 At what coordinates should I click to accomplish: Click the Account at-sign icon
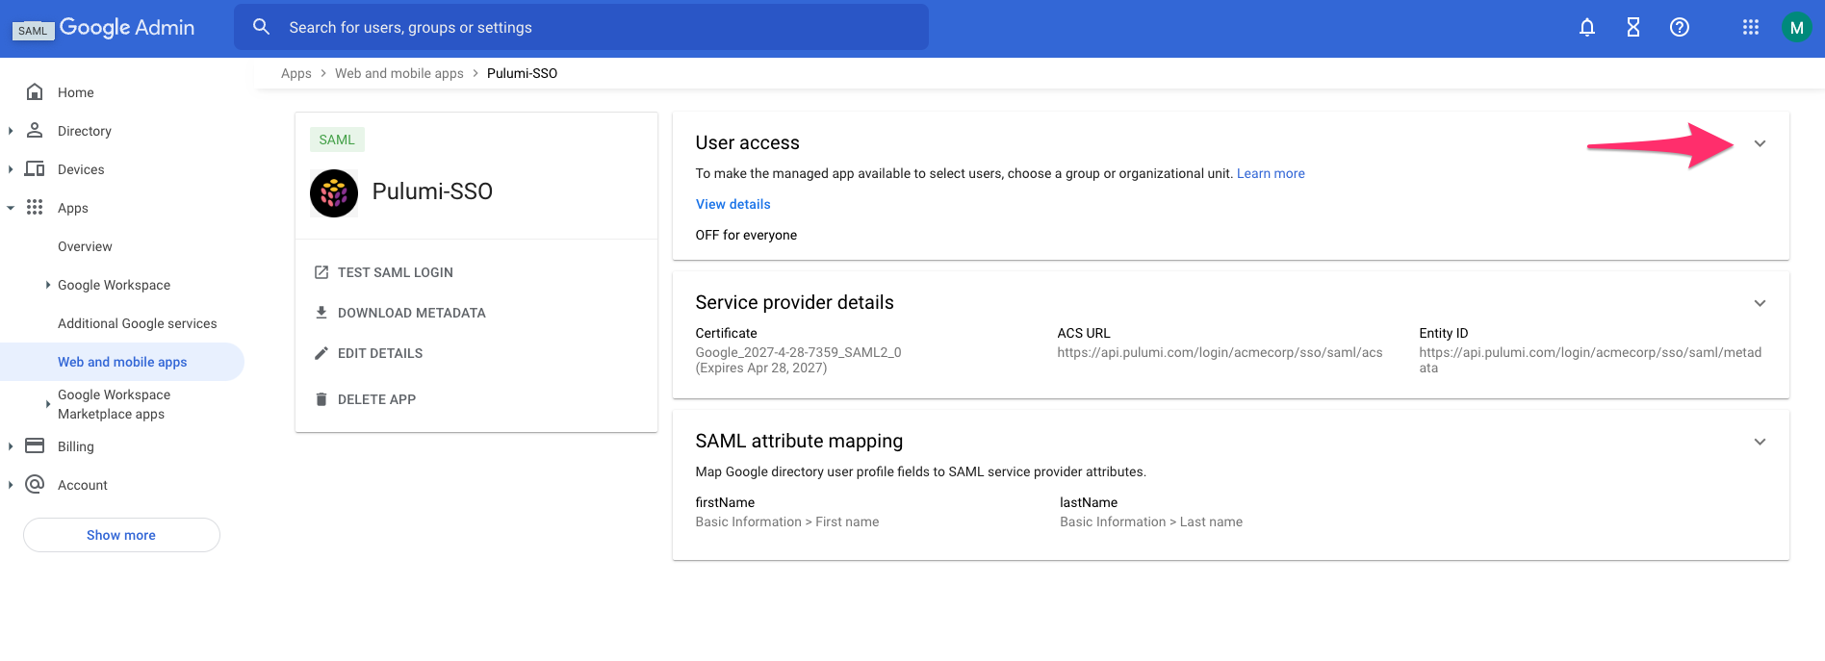pos(35,484)
